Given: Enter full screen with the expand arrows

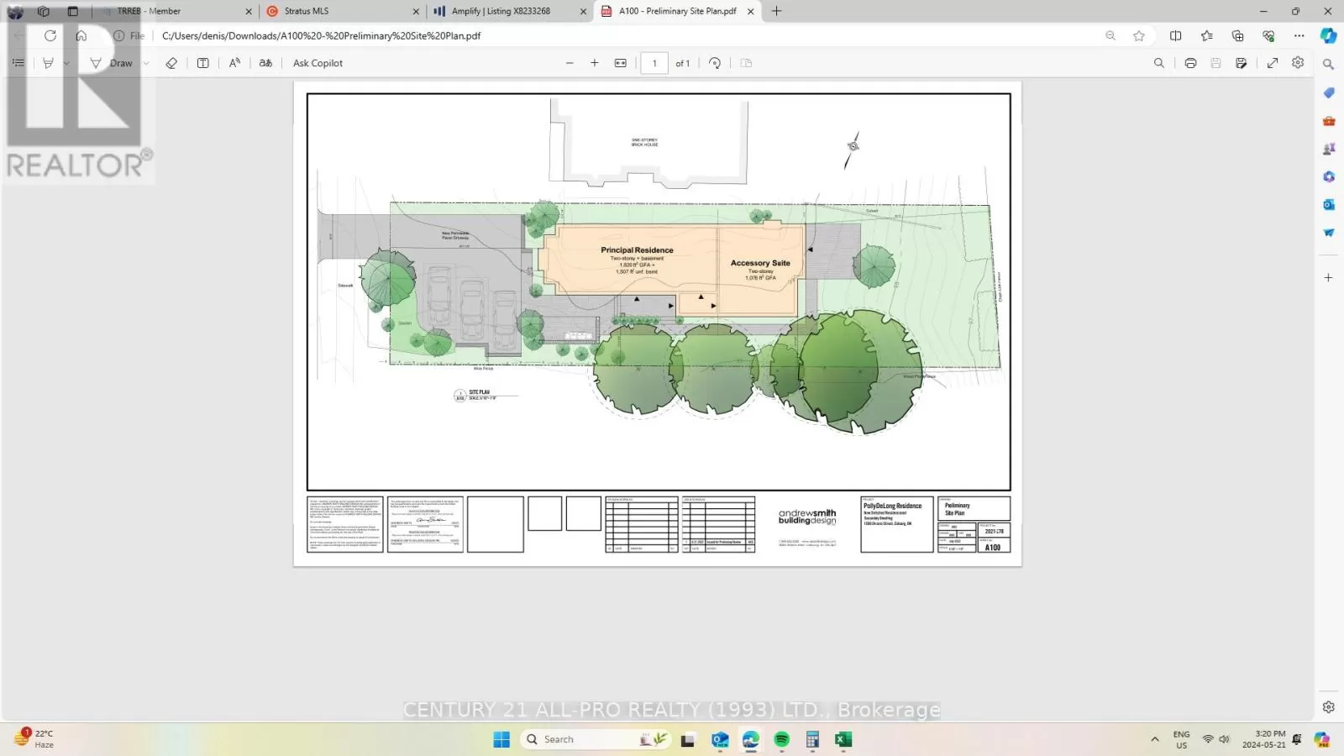Looking at the screenshot, I should click(x=1273, y=63).
